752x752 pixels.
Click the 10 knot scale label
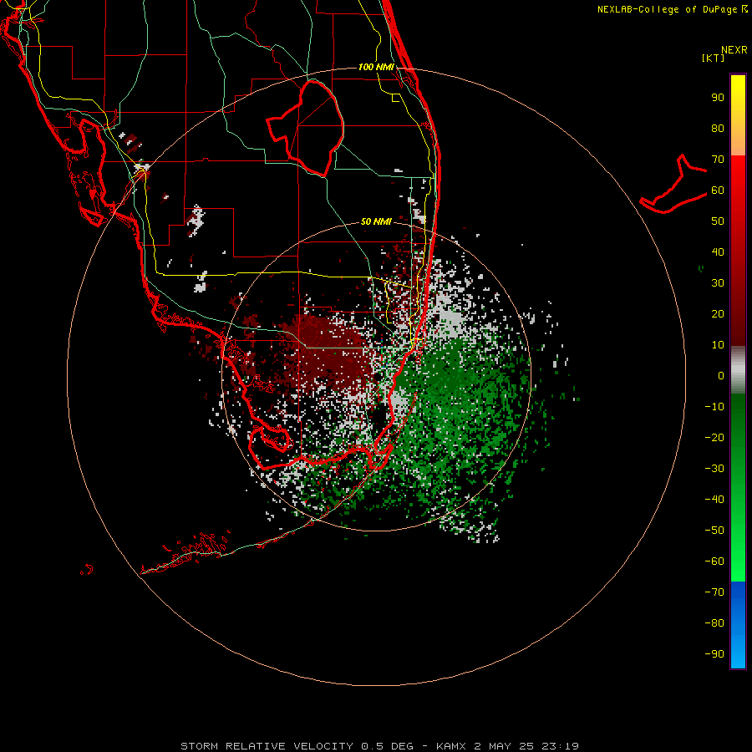tap(718, 345)
